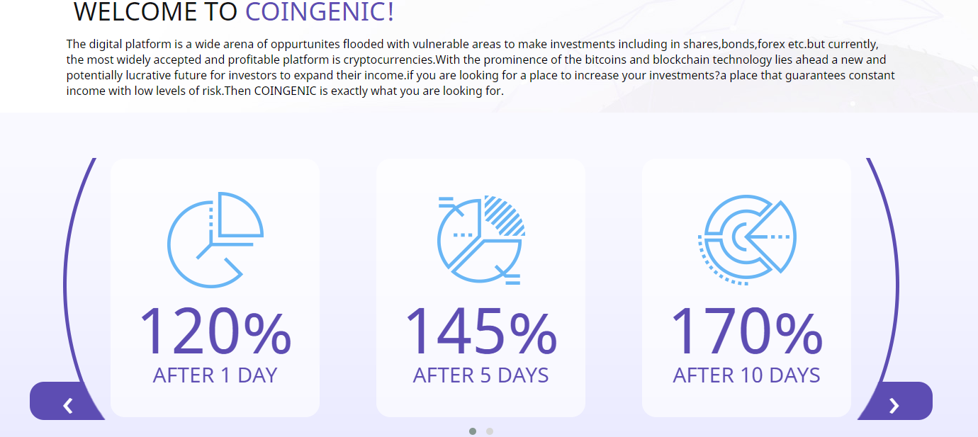The image size is (978, 437).
Task: Click the closing line mentioning low levels of risk
Action: pos(285,91)
